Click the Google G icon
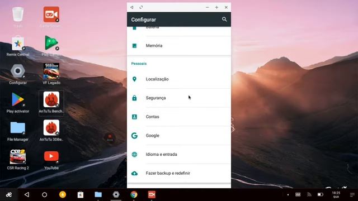Image resolution: width=358 pixels, height=201 pixels. pos(134,136)
